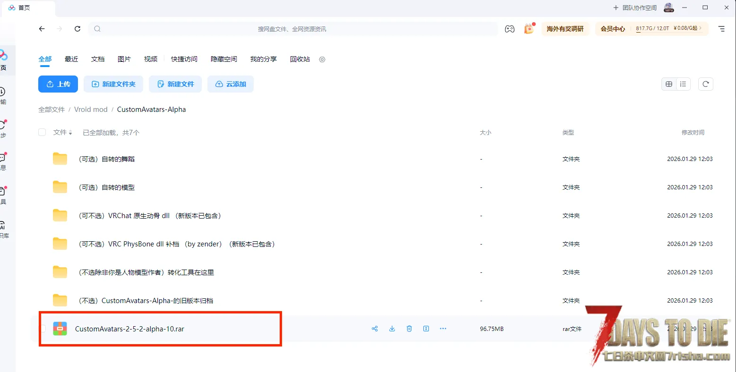The height and width of the screenshot is (372, 736).
Task: Check the box for CustomAvatars-2-5-2-alpha-10.rar
Action: (x=43, y=329)
